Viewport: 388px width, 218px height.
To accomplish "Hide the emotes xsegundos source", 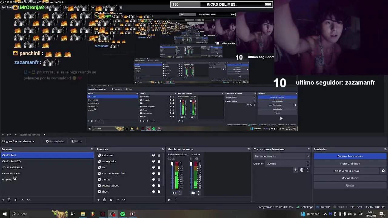I will tap(153, 173).
